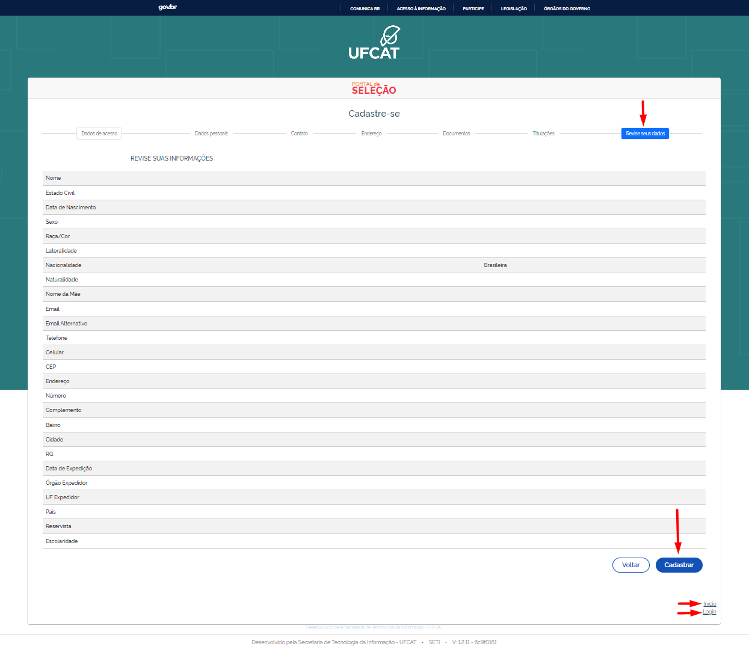Open Acesso à Informação link

point(421,8)
